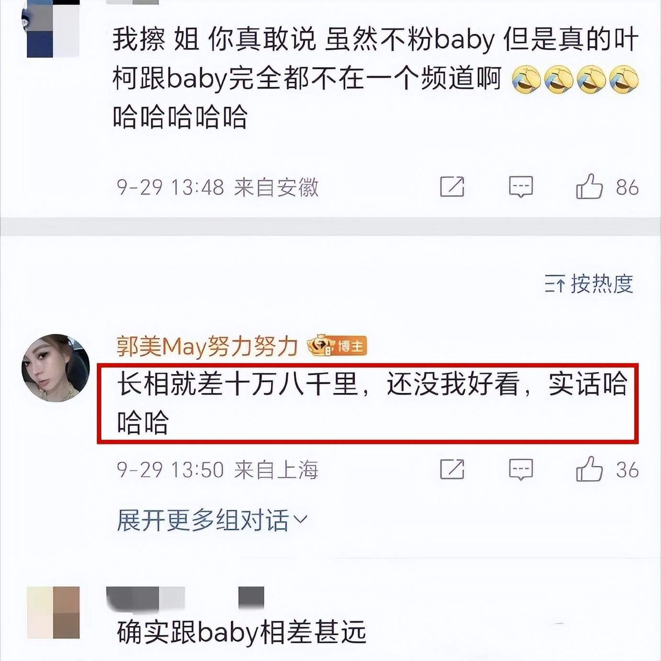Like the 郭美May comment with 36 likes
The width and height of the screenshot is (661, 661).
(x=589, y=469)
